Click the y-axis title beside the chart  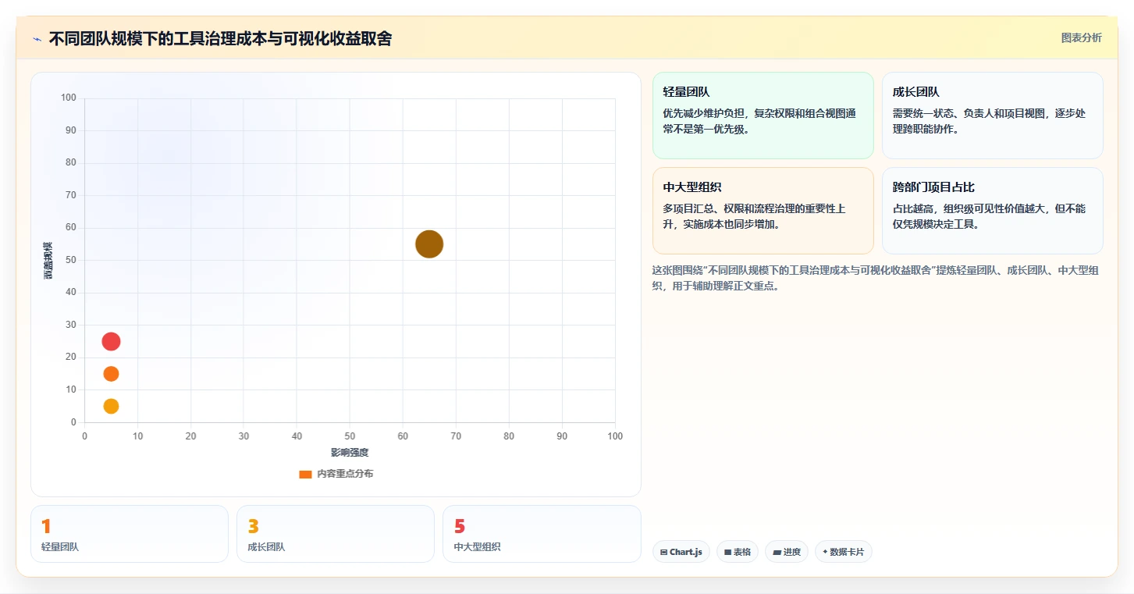48,260
